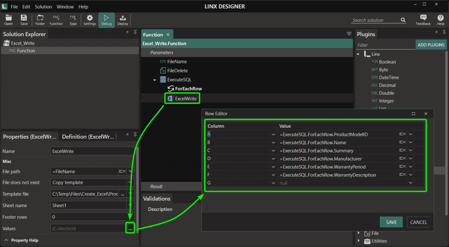
Task: Collapse the ExecuteSQL tree node
Action: pyautogui.click(x=155, y=80)
